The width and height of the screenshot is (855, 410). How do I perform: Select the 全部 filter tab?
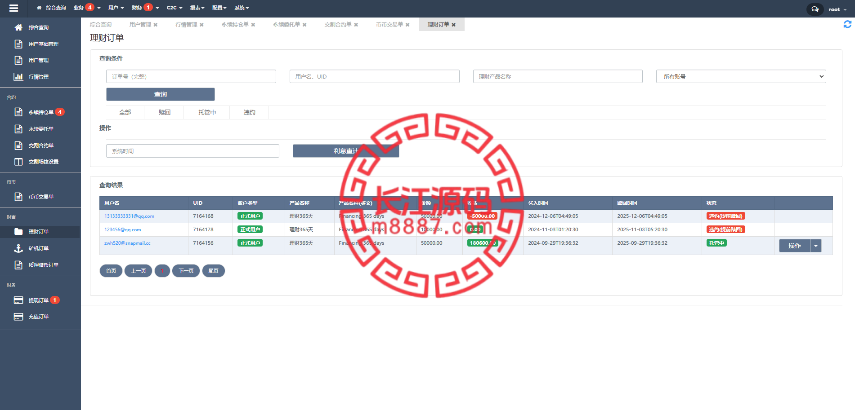point(125,112)
